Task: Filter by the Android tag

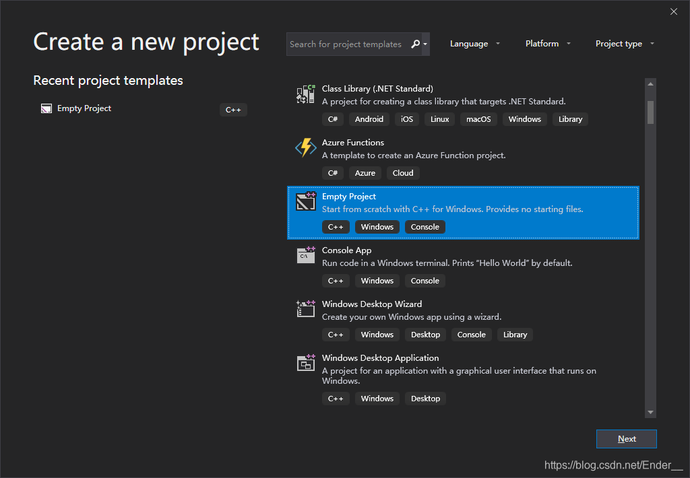Action: (x=369, y=118)
